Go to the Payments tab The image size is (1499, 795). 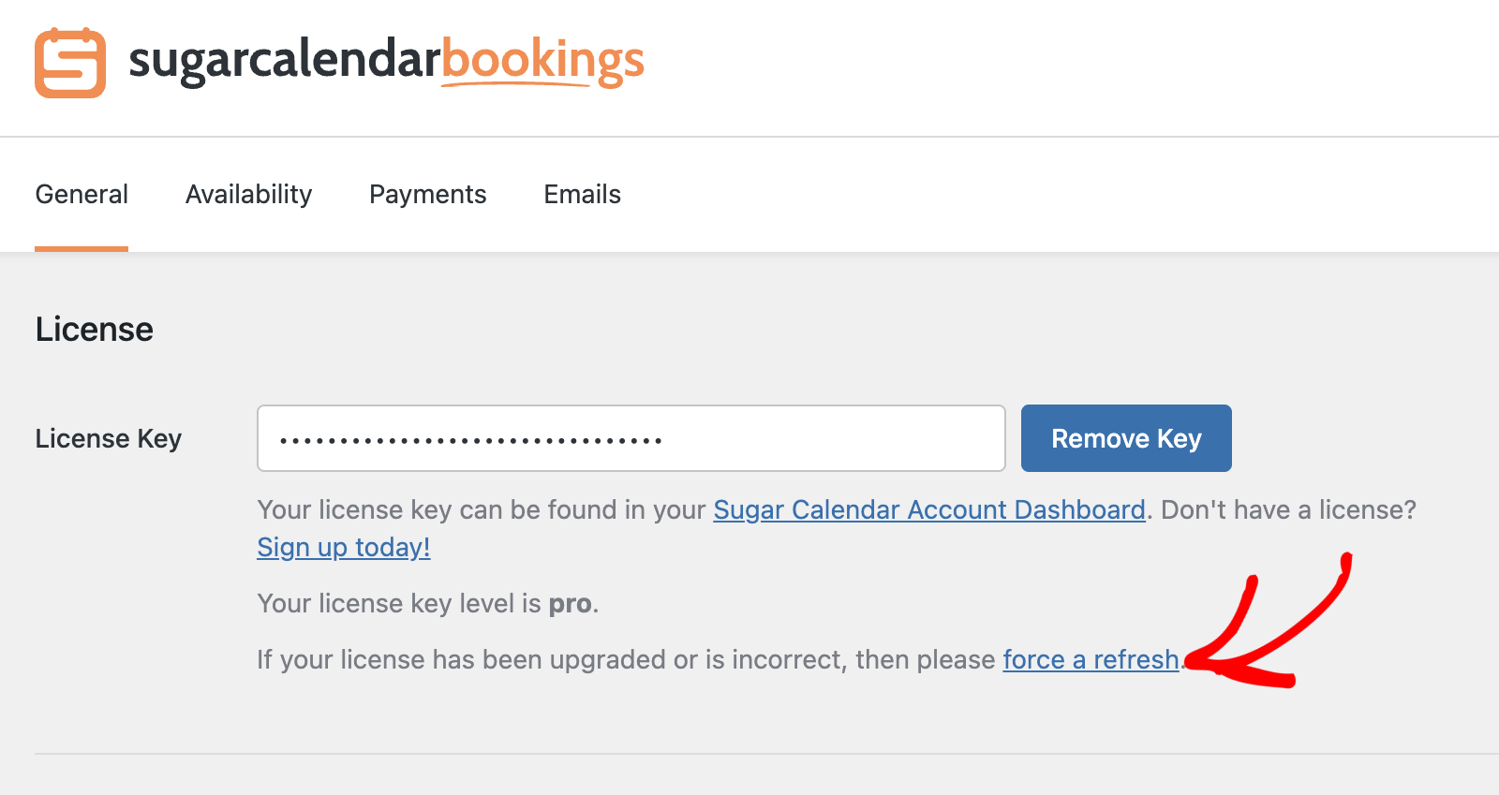427,195
